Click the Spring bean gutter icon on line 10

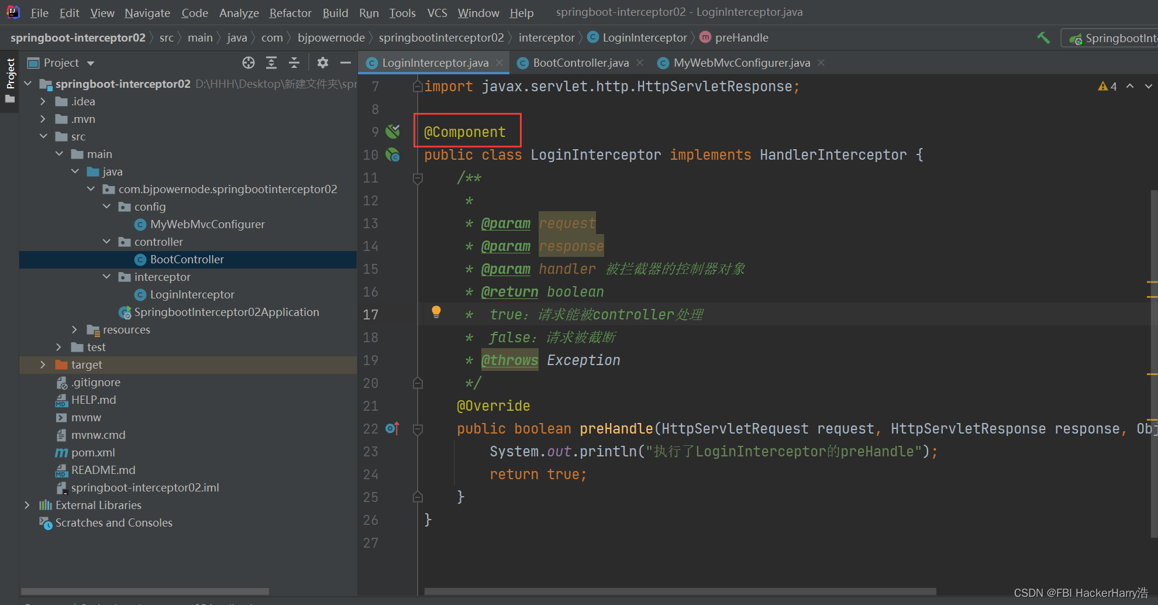(393, 155)
